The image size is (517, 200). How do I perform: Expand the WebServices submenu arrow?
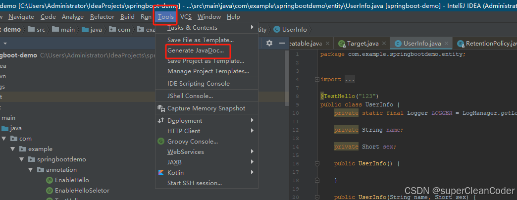tap(252, 151)
